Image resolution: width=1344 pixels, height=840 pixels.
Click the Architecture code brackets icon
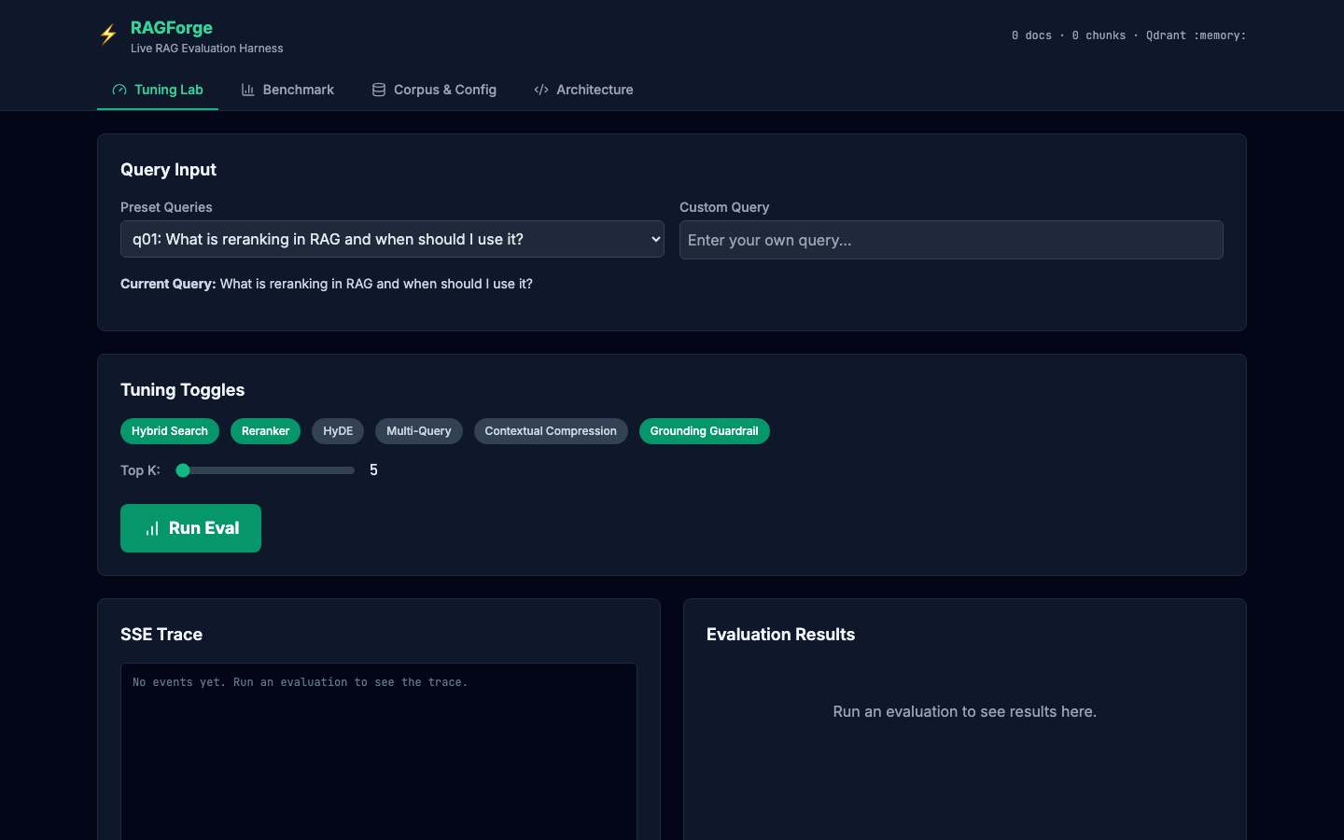pos(541,90)
